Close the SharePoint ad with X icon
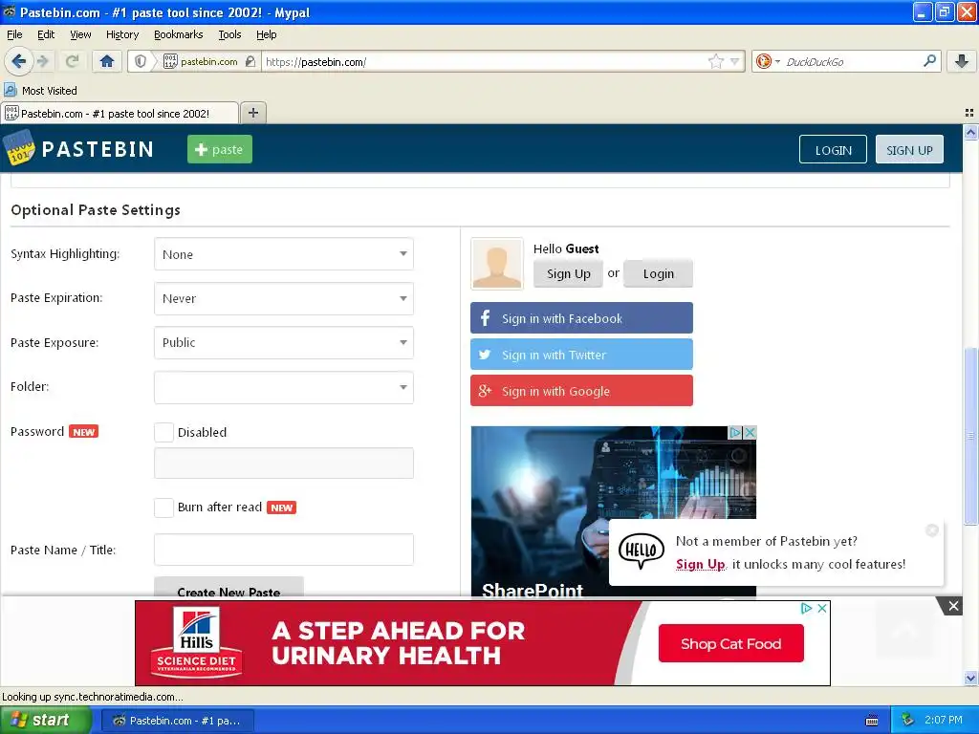Image resolution: width=979 pixels, height=734 pixels. [750, 432]
